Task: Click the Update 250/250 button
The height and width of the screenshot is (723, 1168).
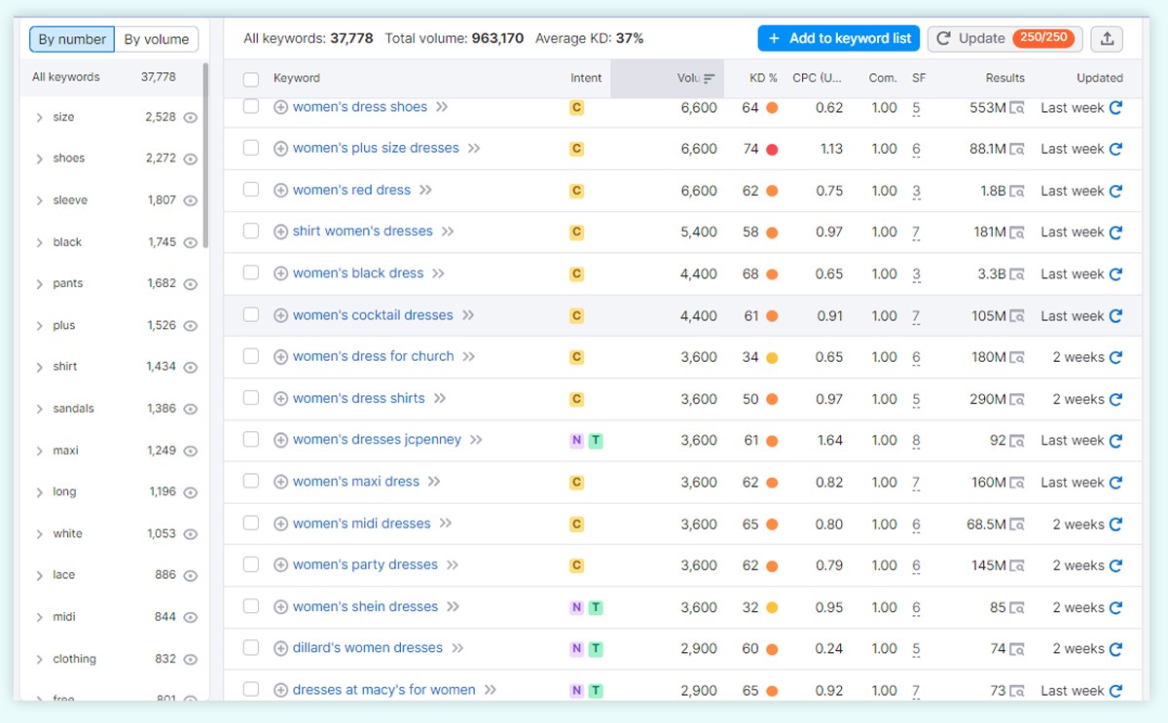Action: (1005, 38)
